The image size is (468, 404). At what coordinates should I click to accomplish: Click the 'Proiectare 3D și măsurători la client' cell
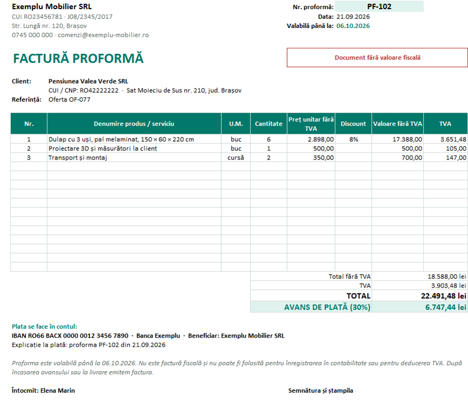tap(134, 148)
